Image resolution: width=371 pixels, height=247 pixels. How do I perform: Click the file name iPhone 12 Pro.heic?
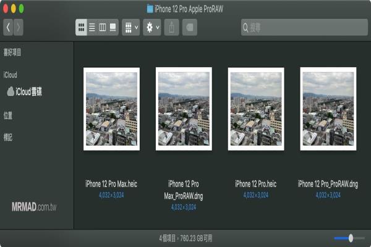(x=256, y=184)
